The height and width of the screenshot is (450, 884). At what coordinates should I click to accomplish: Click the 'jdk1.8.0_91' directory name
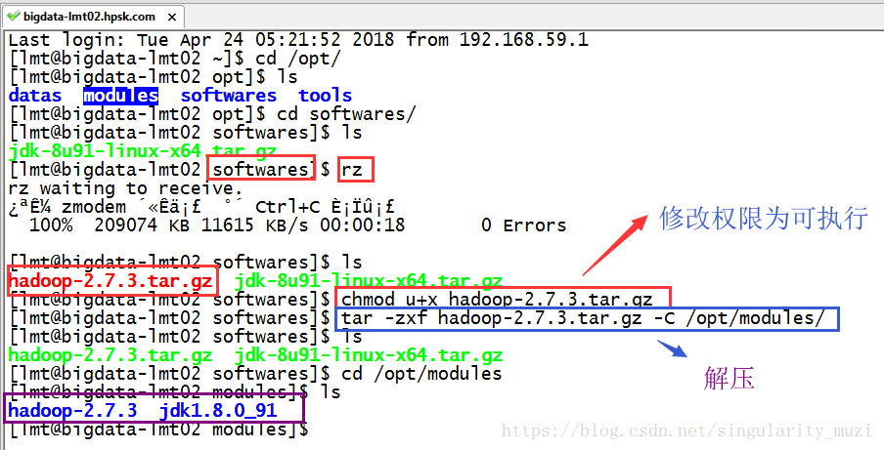218,411
